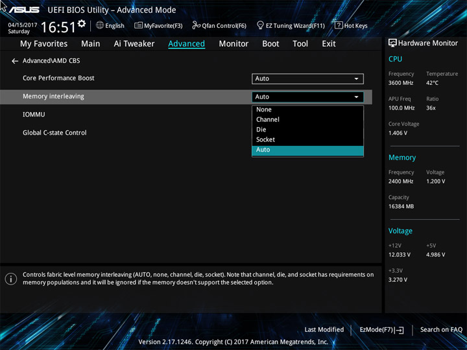Switch to Monitor tab

[233, 44]
